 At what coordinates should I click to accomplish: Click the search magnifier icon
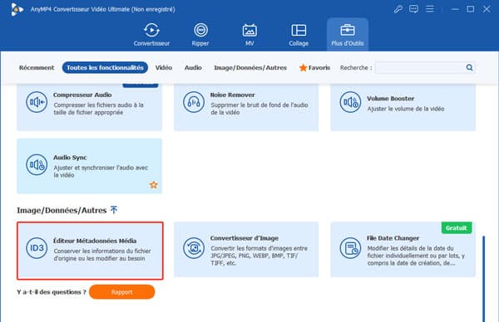coord(469,67)
